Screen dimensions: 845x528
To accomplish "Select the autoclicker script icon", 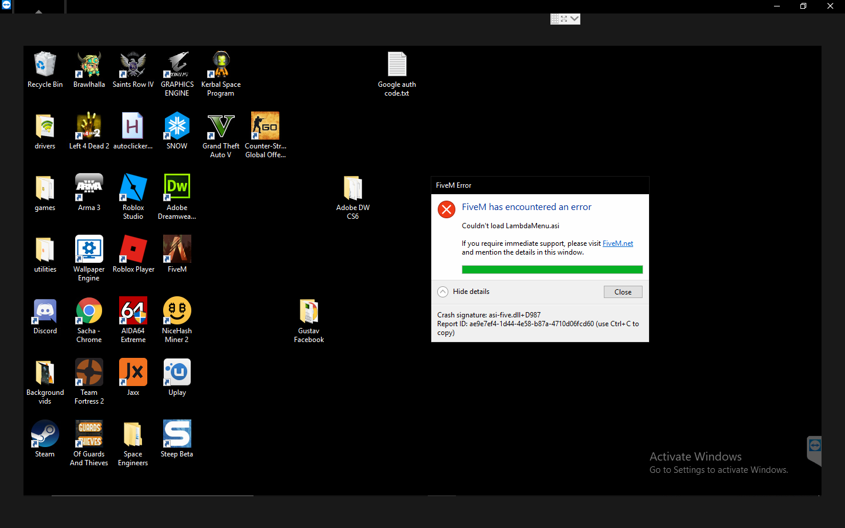I will [x=133, y=131].
